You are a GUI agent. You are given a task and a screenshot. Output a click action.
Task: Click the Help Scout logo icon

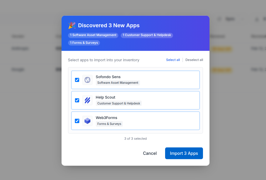(x=87, y=100)
